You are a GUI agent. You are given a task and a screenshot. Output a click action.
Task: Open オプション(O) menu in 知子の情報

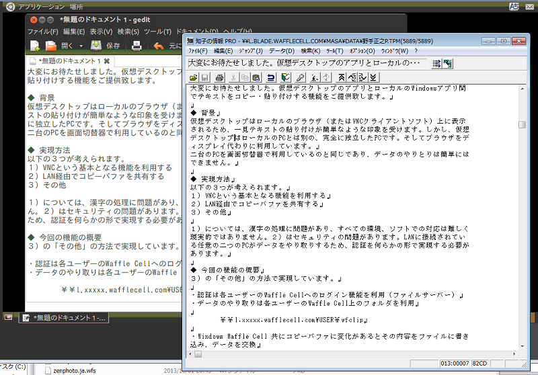(x=362, y=51)
